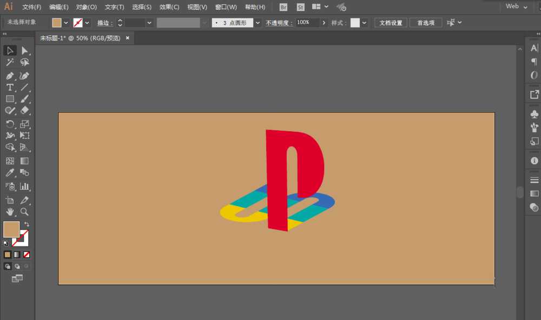This screenshot has width=541, height=320.
Task: Open the Gradient panel icon
Action: (x=533, y=207)
